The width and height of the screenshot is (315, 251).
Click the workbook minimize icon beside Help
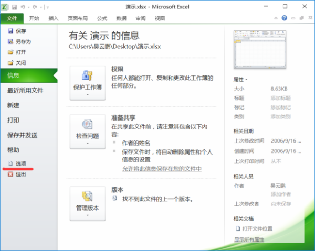[293, 18]
